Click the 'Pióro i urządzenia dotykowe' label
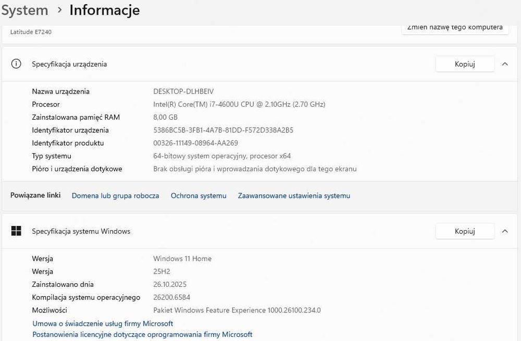 click(x=77, y=169)
